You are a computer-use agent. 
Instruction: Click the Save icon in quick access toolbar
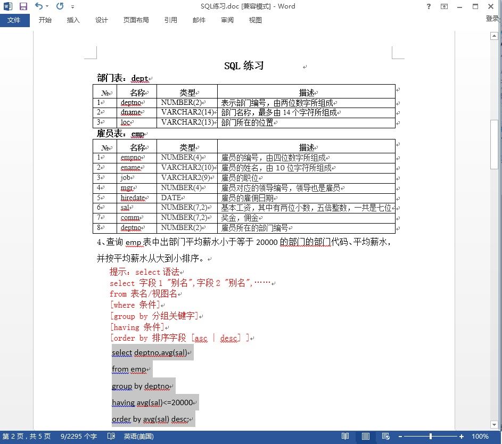[23, 6]
